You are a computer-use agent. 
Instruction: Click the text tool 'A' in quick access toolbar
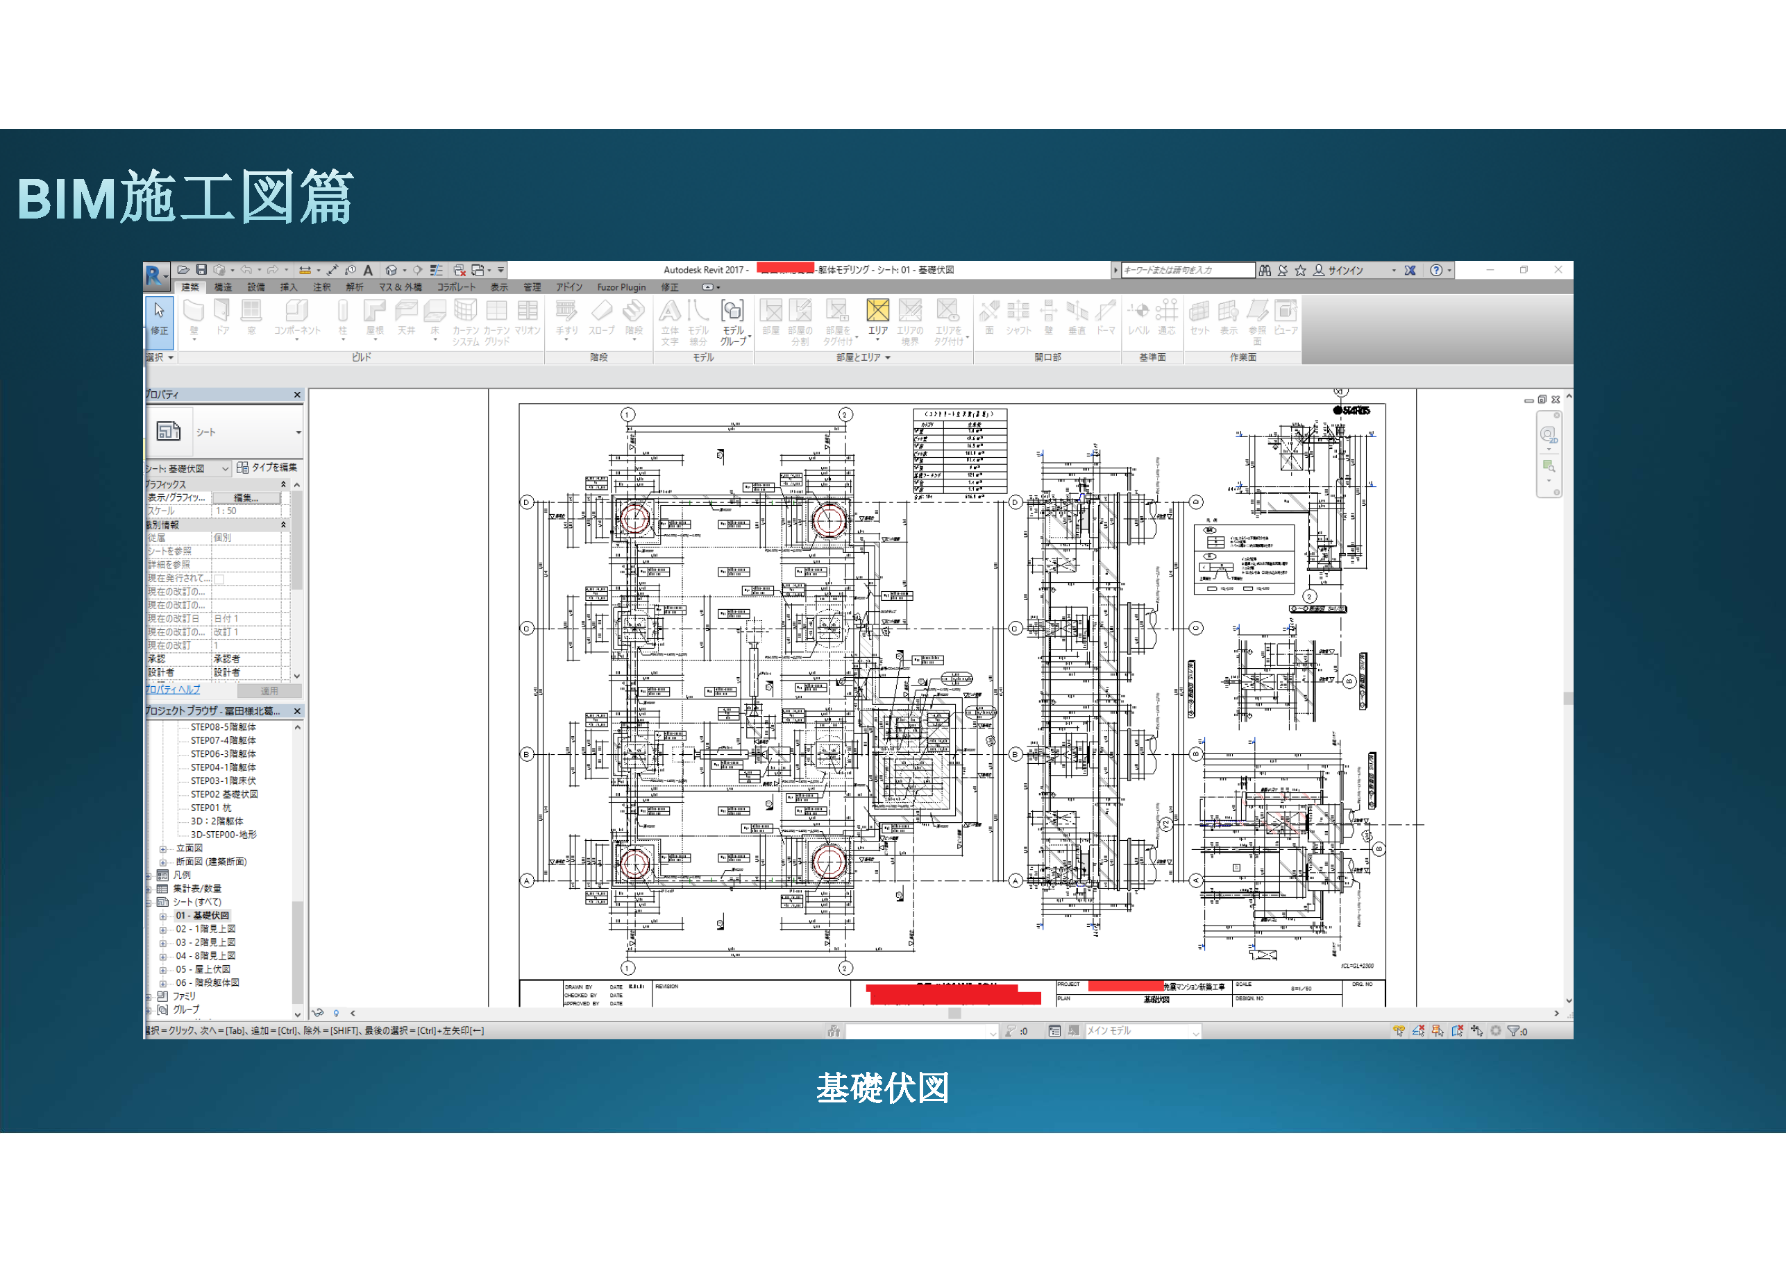pyautogui.click(x=368, y=271)
